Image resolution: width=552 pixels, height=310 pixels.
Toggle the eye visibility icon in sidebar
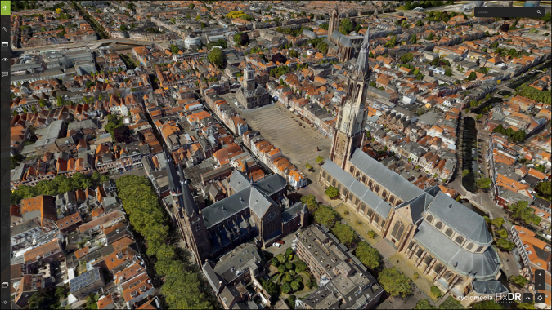5,60
